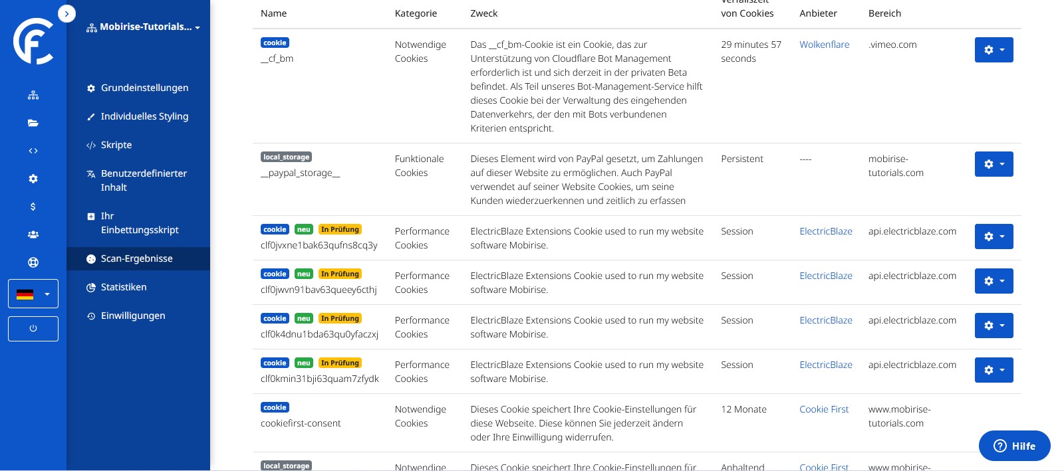Click the lifebuoy support icon

[x=33, y=262]
